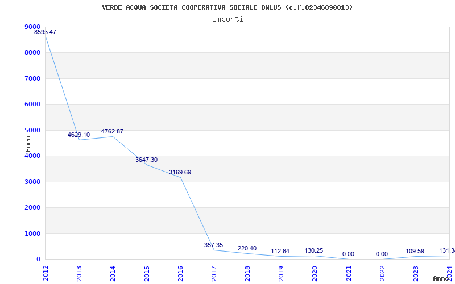Viewport: 455px width, 284px height.
Task: Click the 0.00 label above 2021
Action: 348,254
